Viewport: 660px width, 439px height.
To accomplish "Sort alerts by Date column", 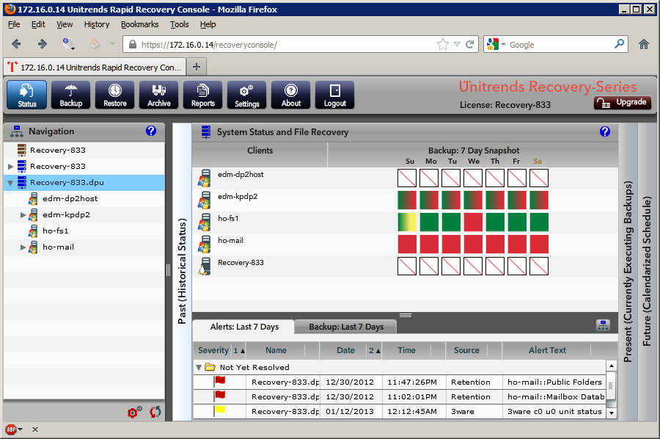I will (x=345, y=350).
